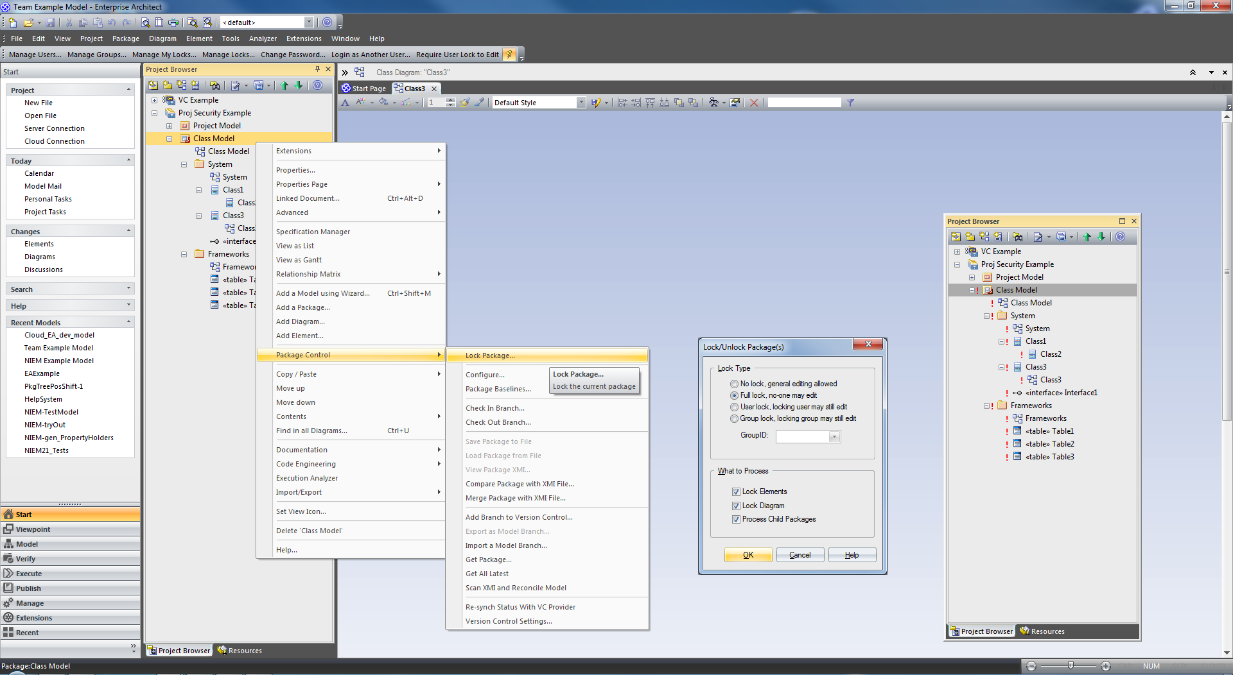Click binoculars search icon in floating Project Browser
This screenshot has width=1233, height=675.
click(1017, 237)
